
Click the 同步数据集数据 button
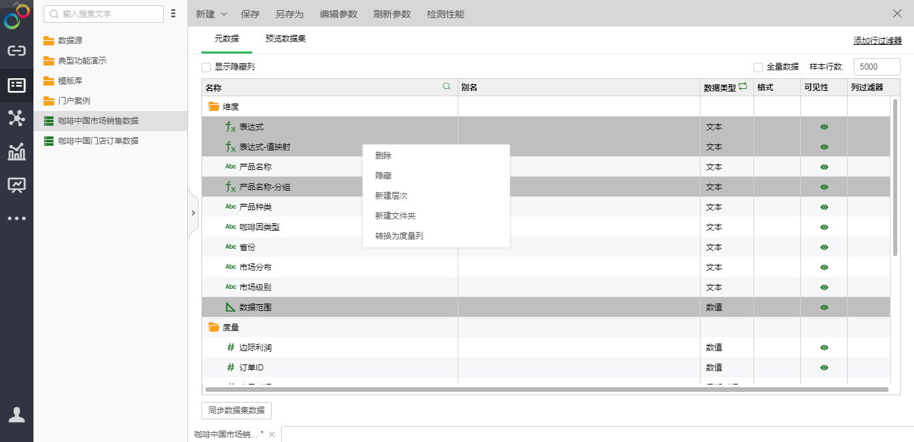pos(236,411)
